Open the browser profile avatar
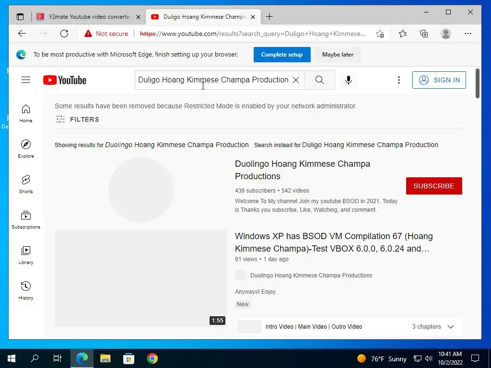The image size is (491, 368). [x=445, y=34]
